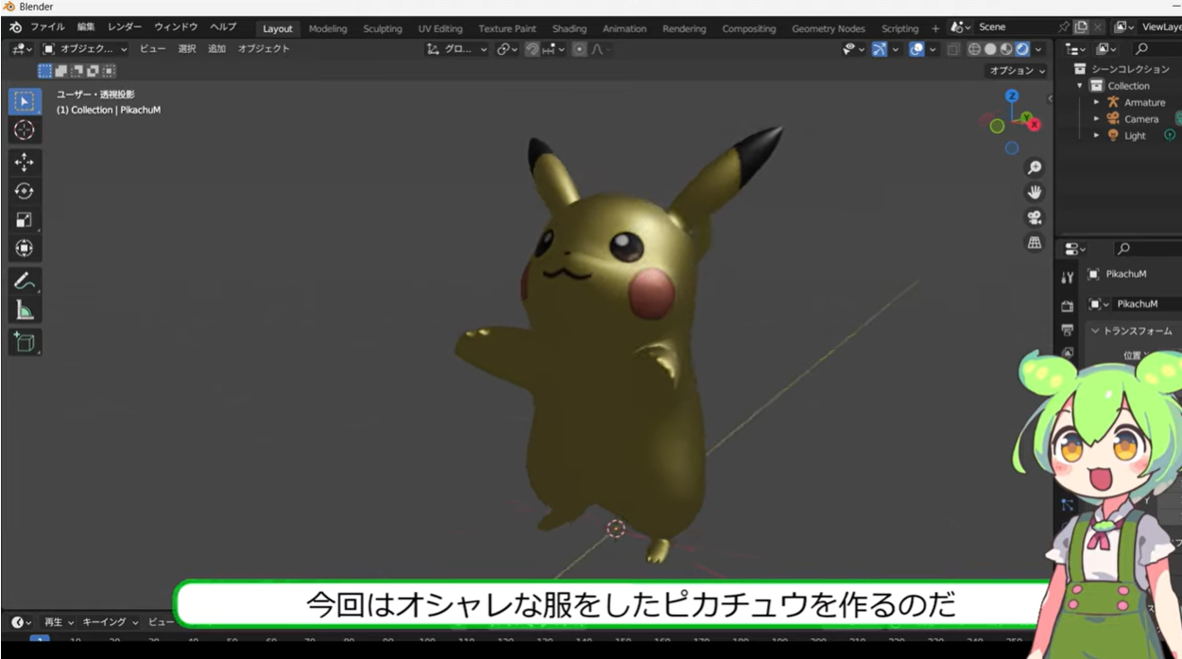Select the Move tool
The width and height of the screenshot is (1182, 659).
pyautogui.click(x=25, y=163)
